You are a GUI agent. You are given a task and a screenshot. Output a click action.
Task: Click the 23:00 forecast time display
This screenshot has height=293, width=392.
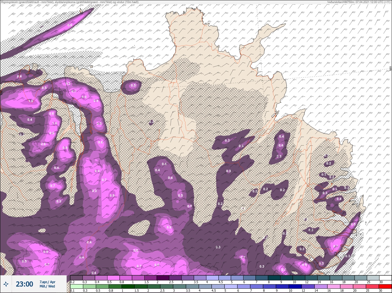pos(24,284)
